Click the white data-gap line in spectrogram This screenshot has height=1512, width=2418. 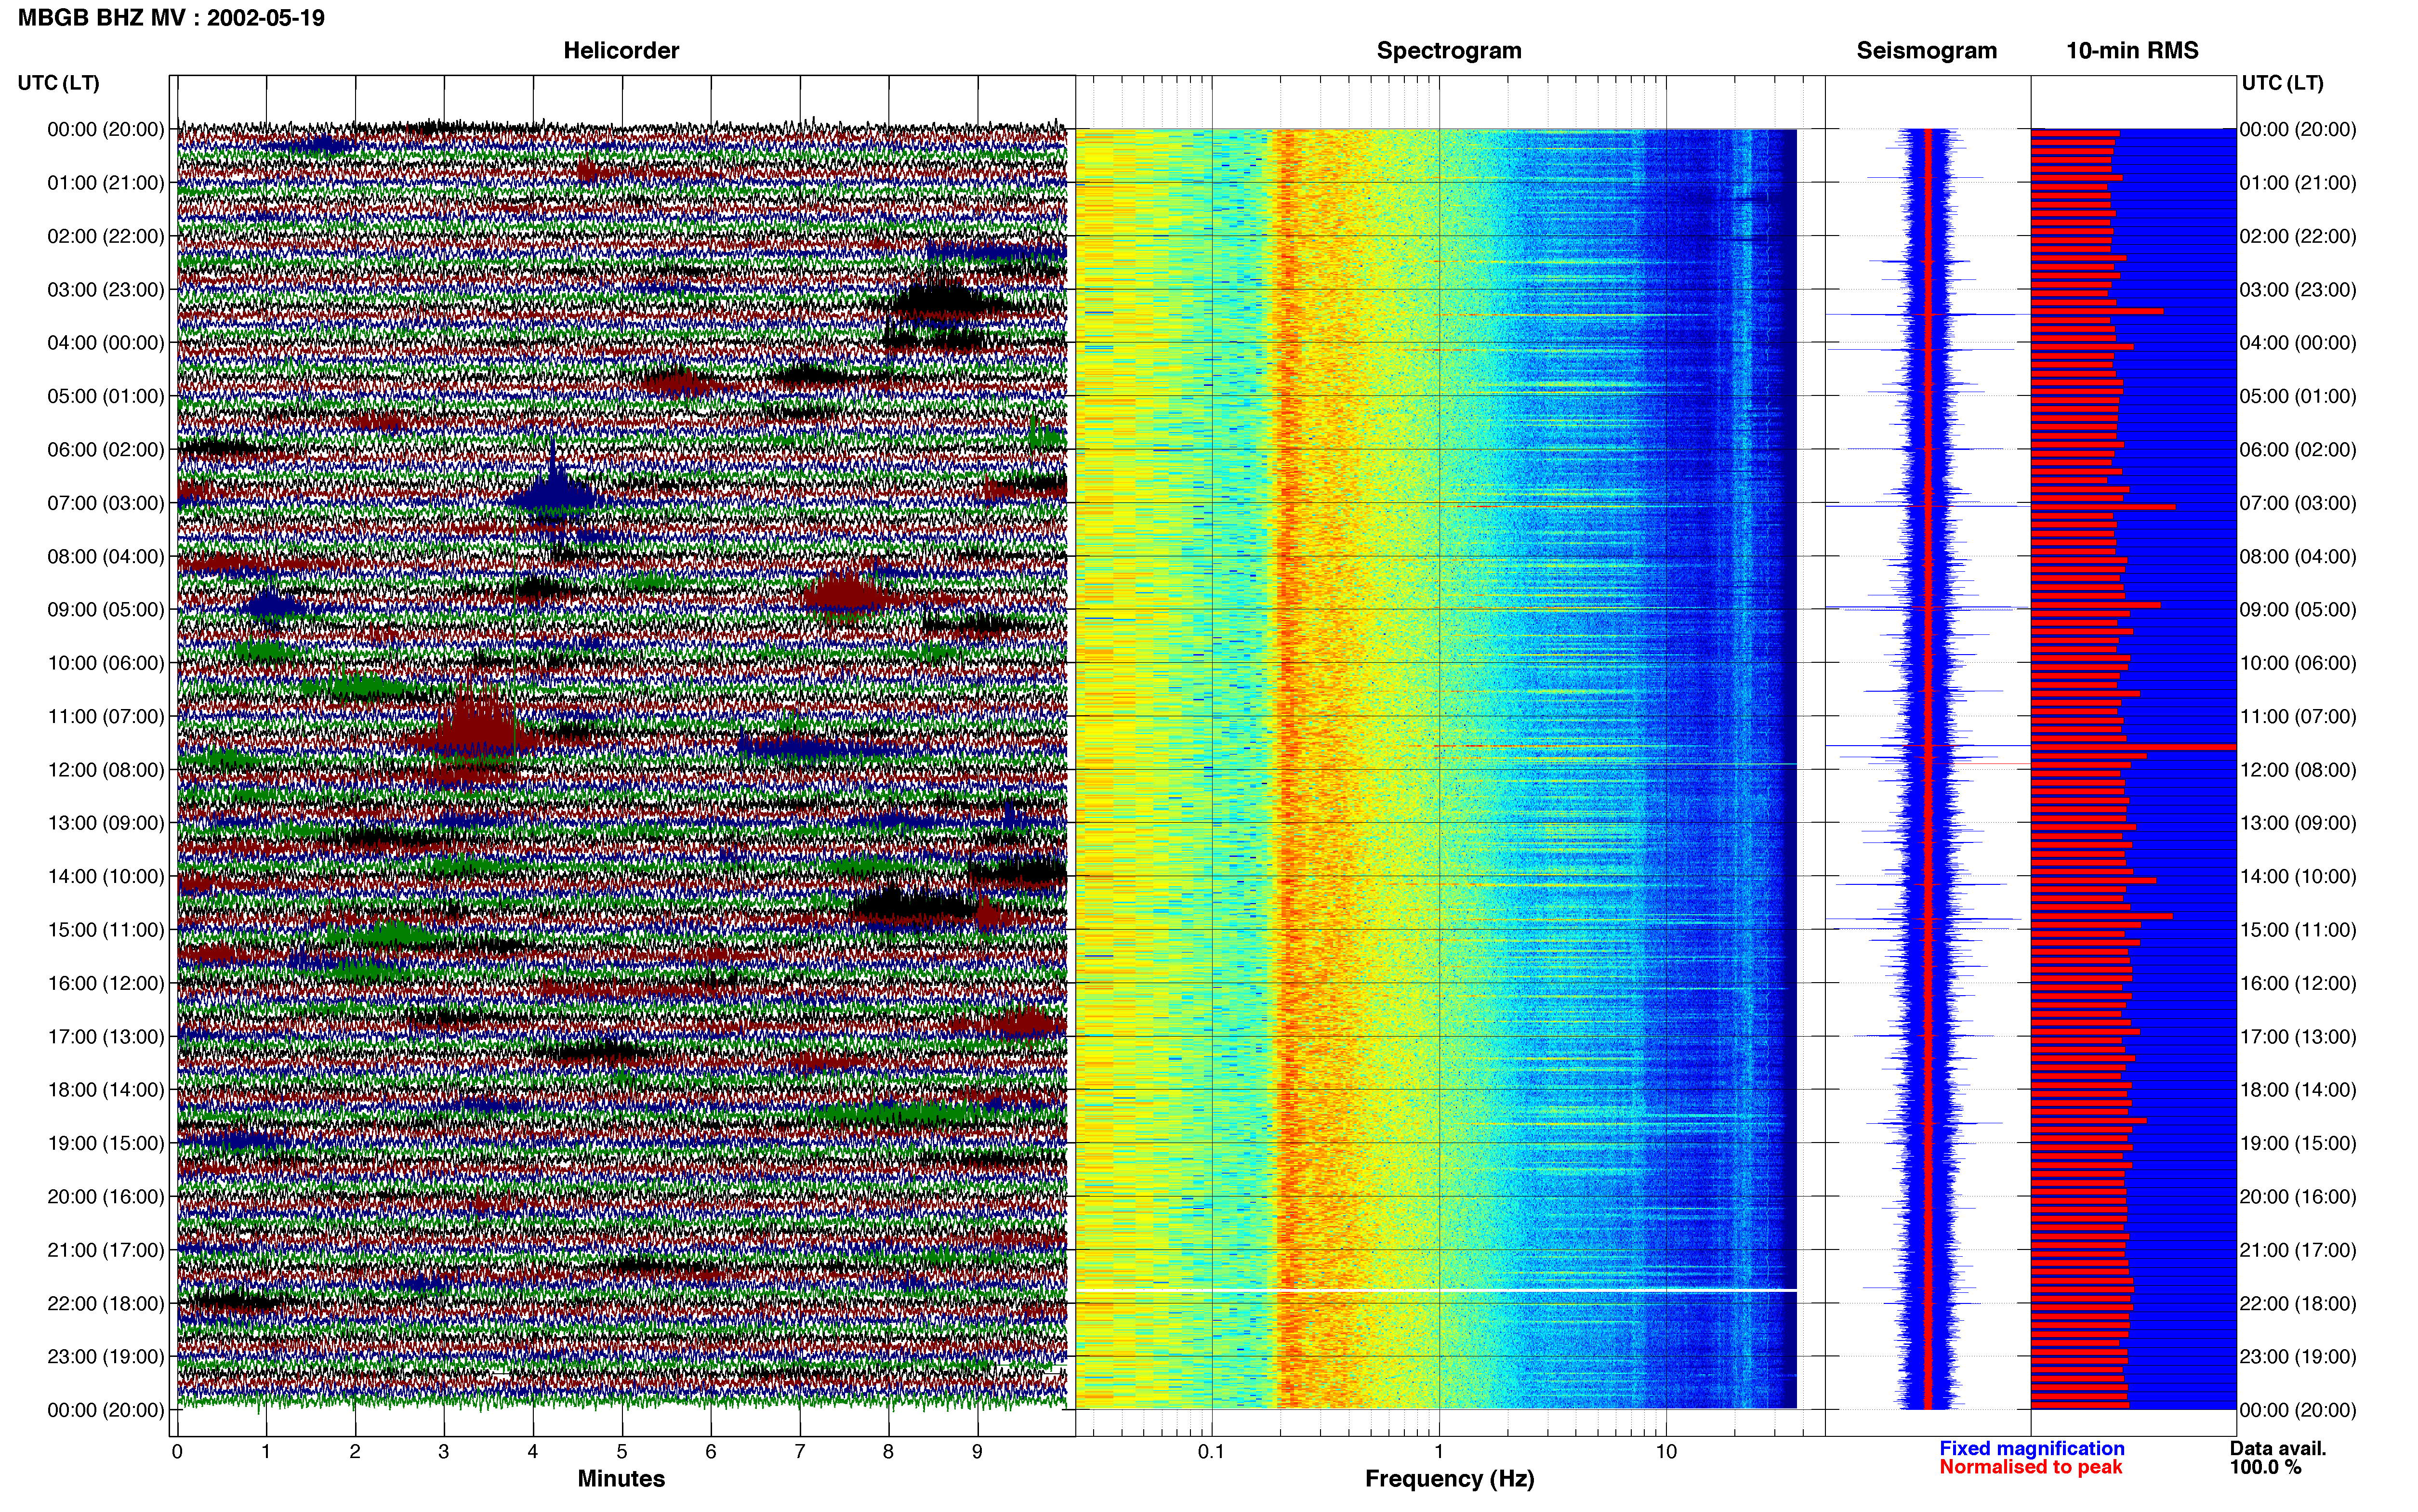coord(1436,1290)
